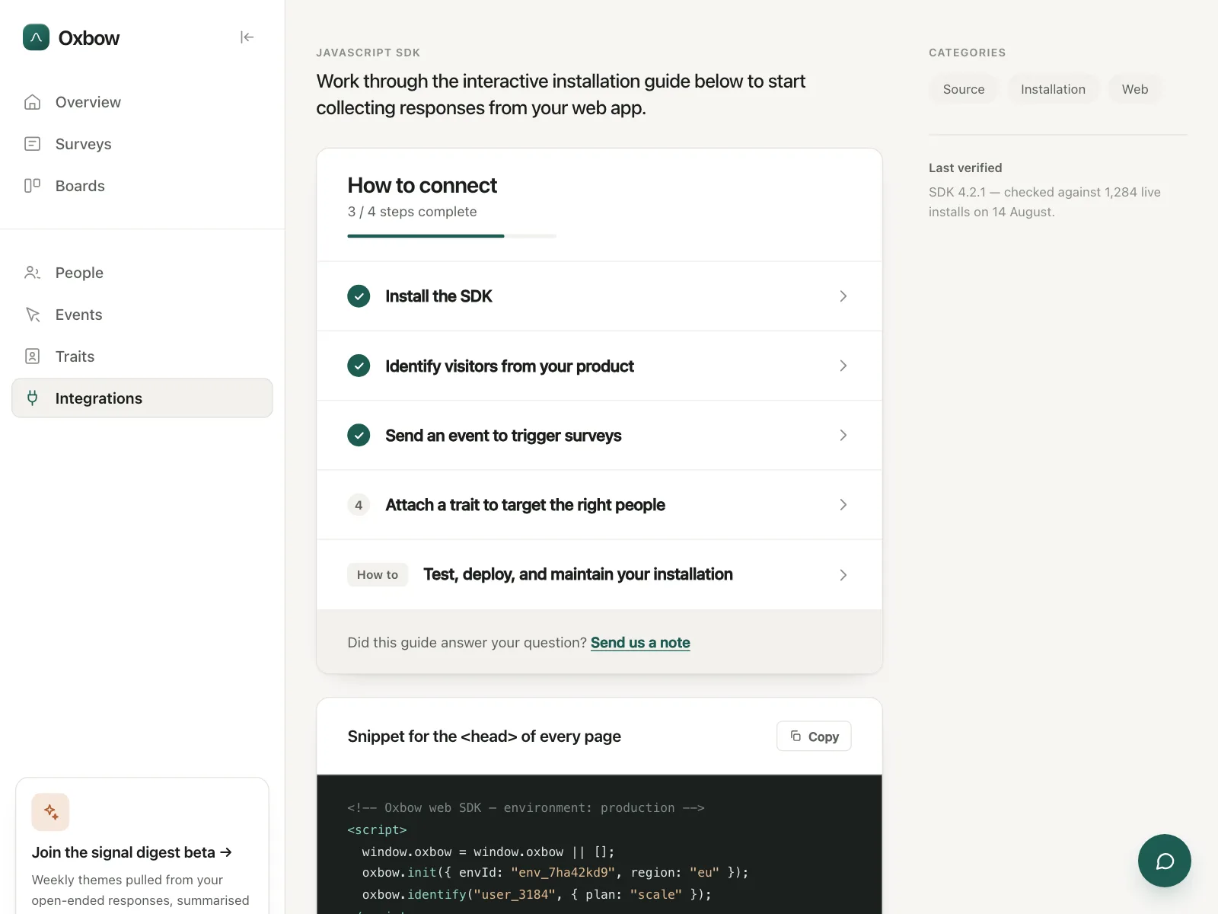The width and height of the screenshot is (1218, 914).
Task: Click the Install the SDK step title
Action: (438, 296)
